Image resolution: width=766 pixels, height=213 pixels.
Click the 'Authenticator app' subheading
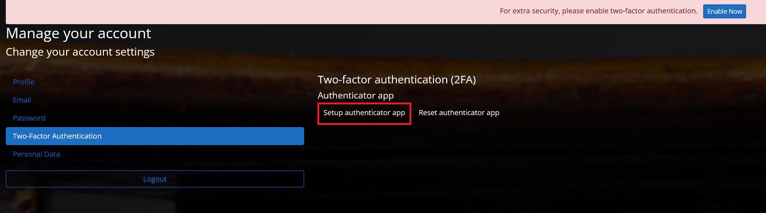click(x=355, y=96)
